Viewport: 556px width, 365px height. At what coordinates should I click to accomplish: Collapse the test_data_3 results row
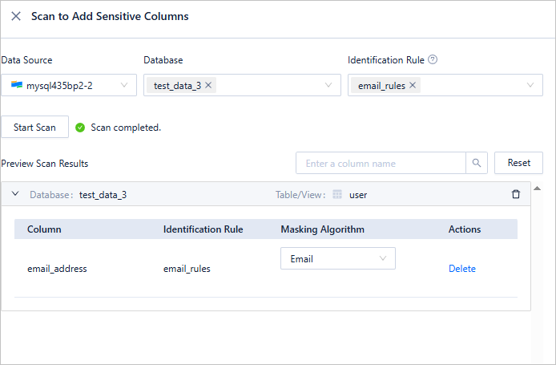click(x=15, y=194)
